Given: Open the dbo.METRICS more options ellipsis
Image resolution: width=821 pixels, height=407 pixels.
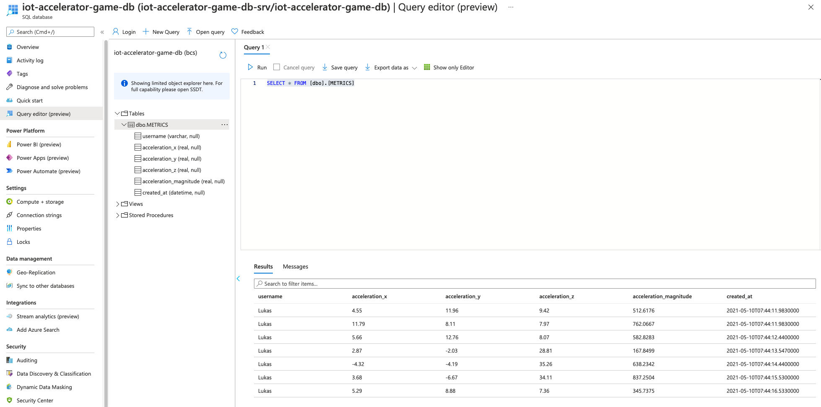Looking at the screenshot, I should [x=225, y=125].
